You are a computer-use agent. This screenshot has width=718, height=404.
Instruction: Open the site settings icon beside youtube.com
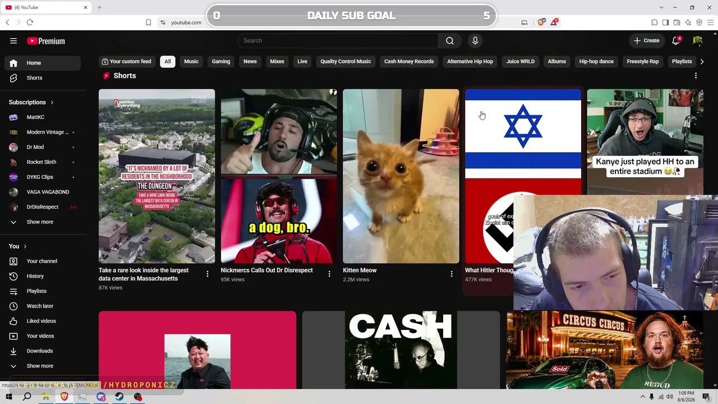click(163, 22)
